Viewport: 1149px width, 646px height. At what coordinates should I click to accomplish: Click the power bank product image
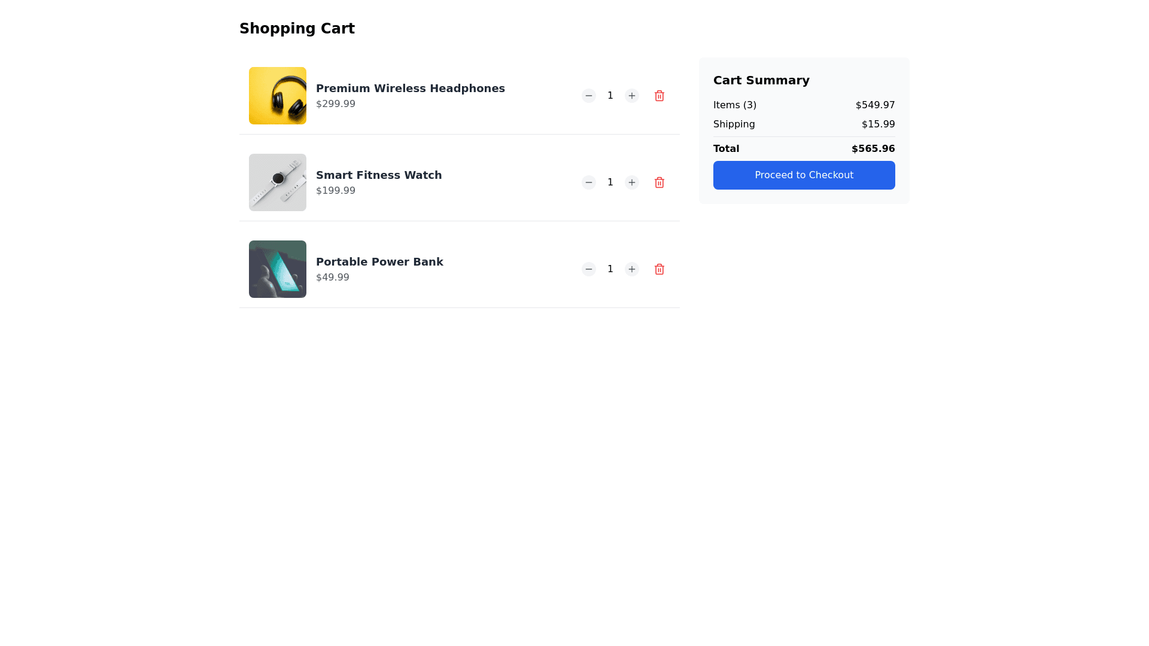coord(278,269)
